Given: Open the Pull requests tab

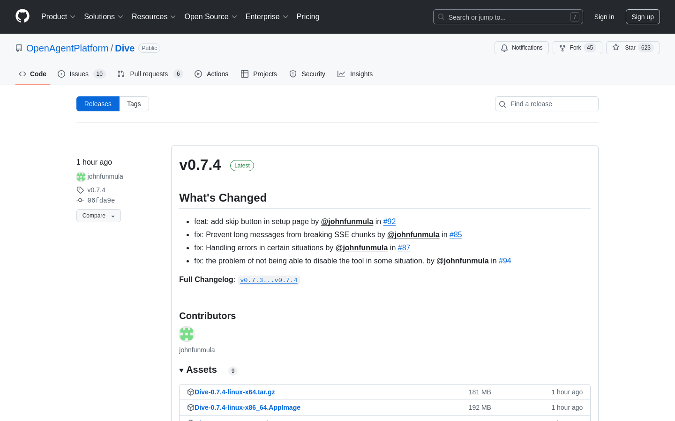Looking at the screenshot, I should coord(150,74).
